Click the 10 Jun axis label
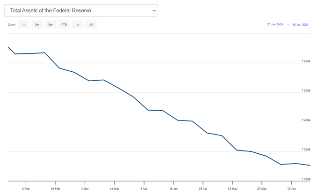This screenshot has width=318, height=195. point(291,189)
